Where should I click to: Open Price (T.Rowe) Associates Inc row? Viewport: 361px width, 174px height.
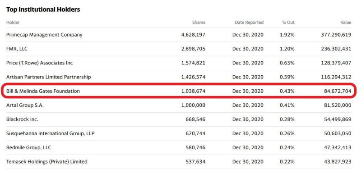click(x=39, y=63)
